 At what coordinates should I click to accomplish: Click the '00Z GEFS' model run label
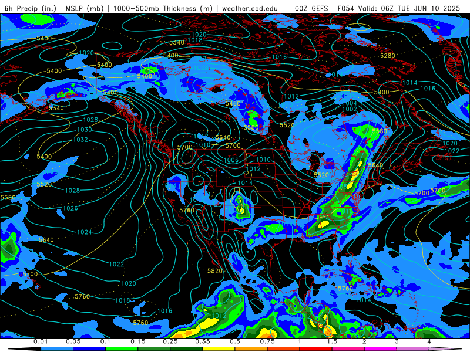(x=312, y=8)
